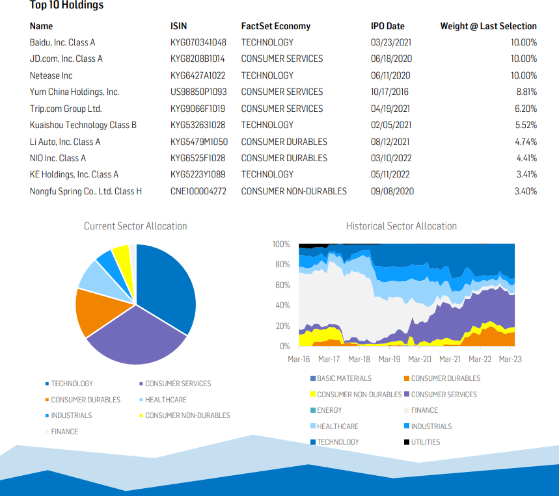The height and width of the screenshot is (496, 559).
Task: Click 'Trip.com Group Ltd.' holding name
Action: click(x=66, y=109)
